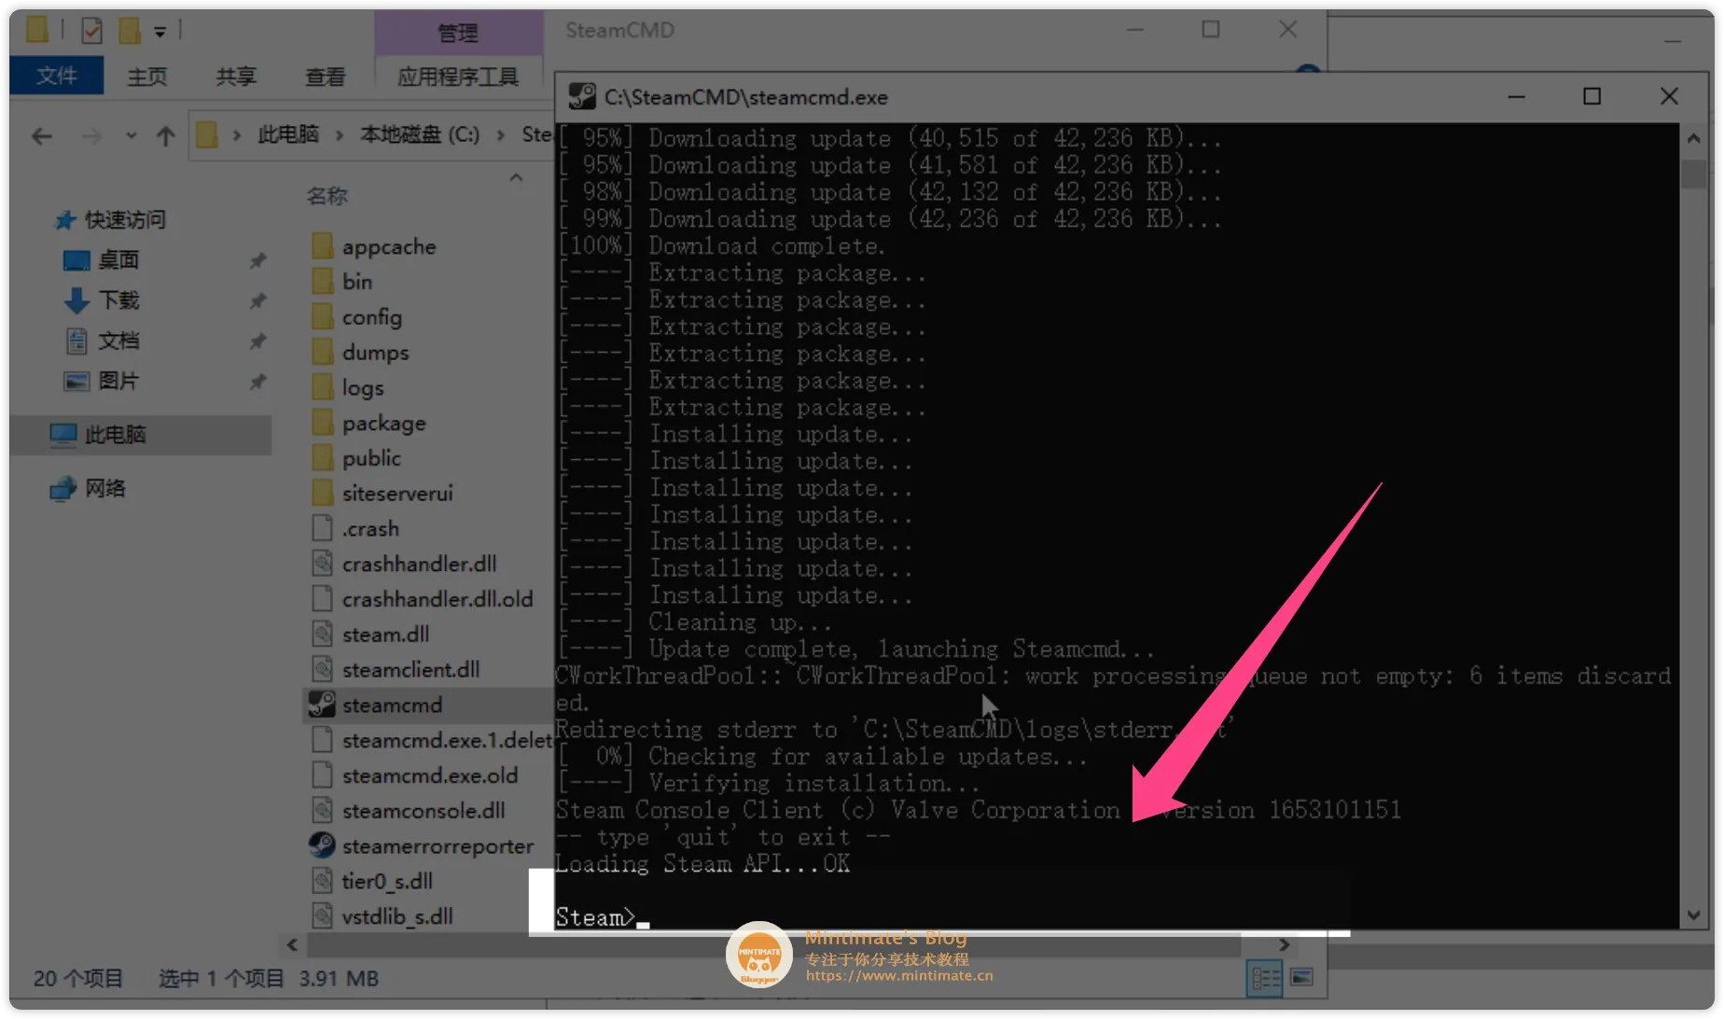Open steamcmd.exe console window system menu icon

tap(582, 97)
